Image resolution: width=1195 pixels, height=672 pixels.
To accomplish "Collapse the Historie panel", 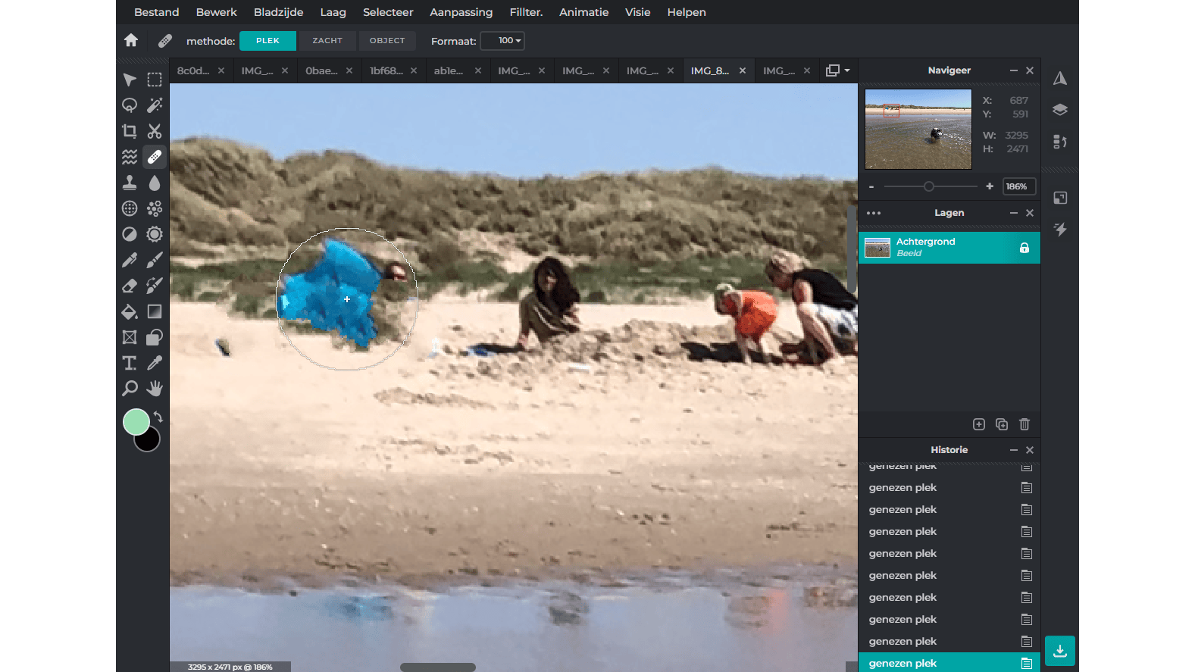I will click(x=1013, y=450).
